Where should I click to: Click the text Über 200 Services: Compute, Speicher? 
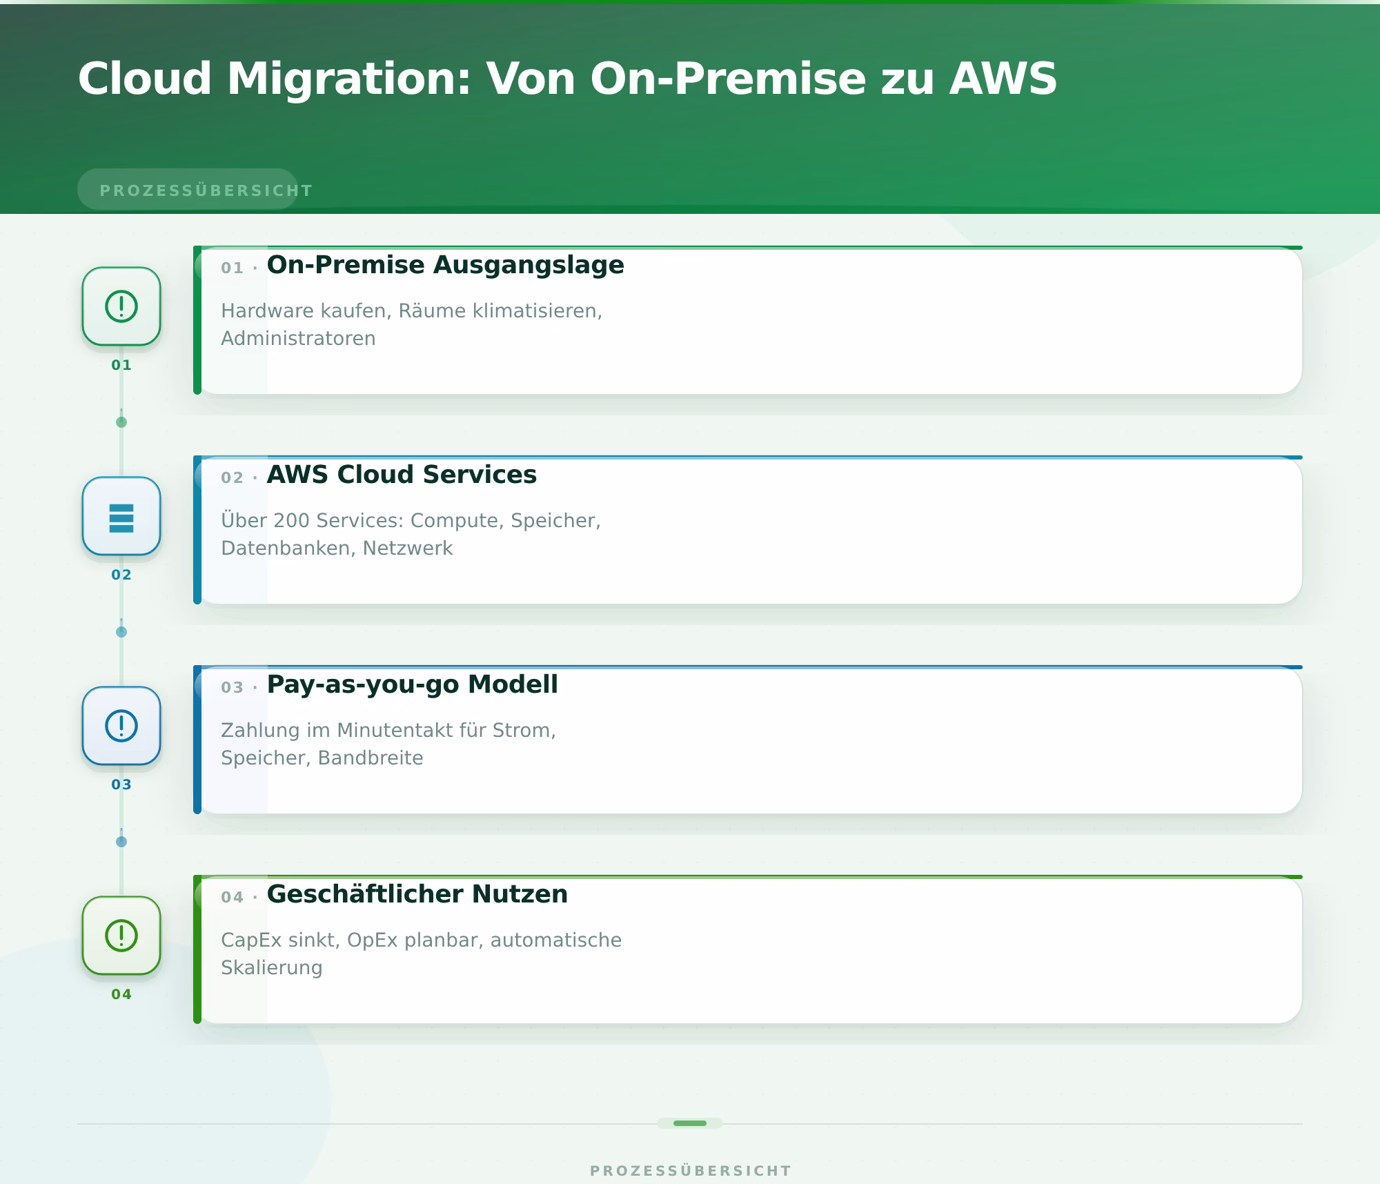tap(411, 520)
